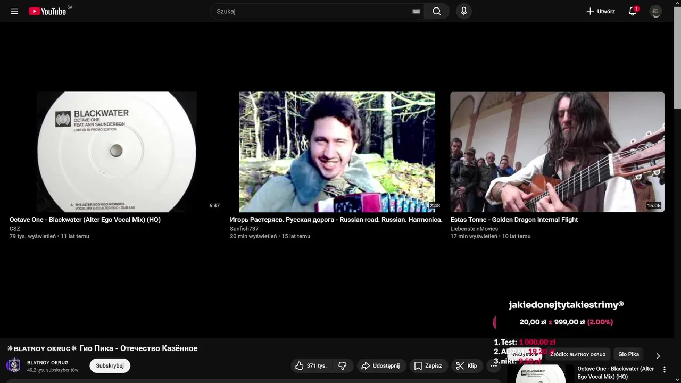Click text '79 tys. wyświetleń • 11 lat temu'
This screenshot has height=383, width=681.
click(x=49, y=236)
